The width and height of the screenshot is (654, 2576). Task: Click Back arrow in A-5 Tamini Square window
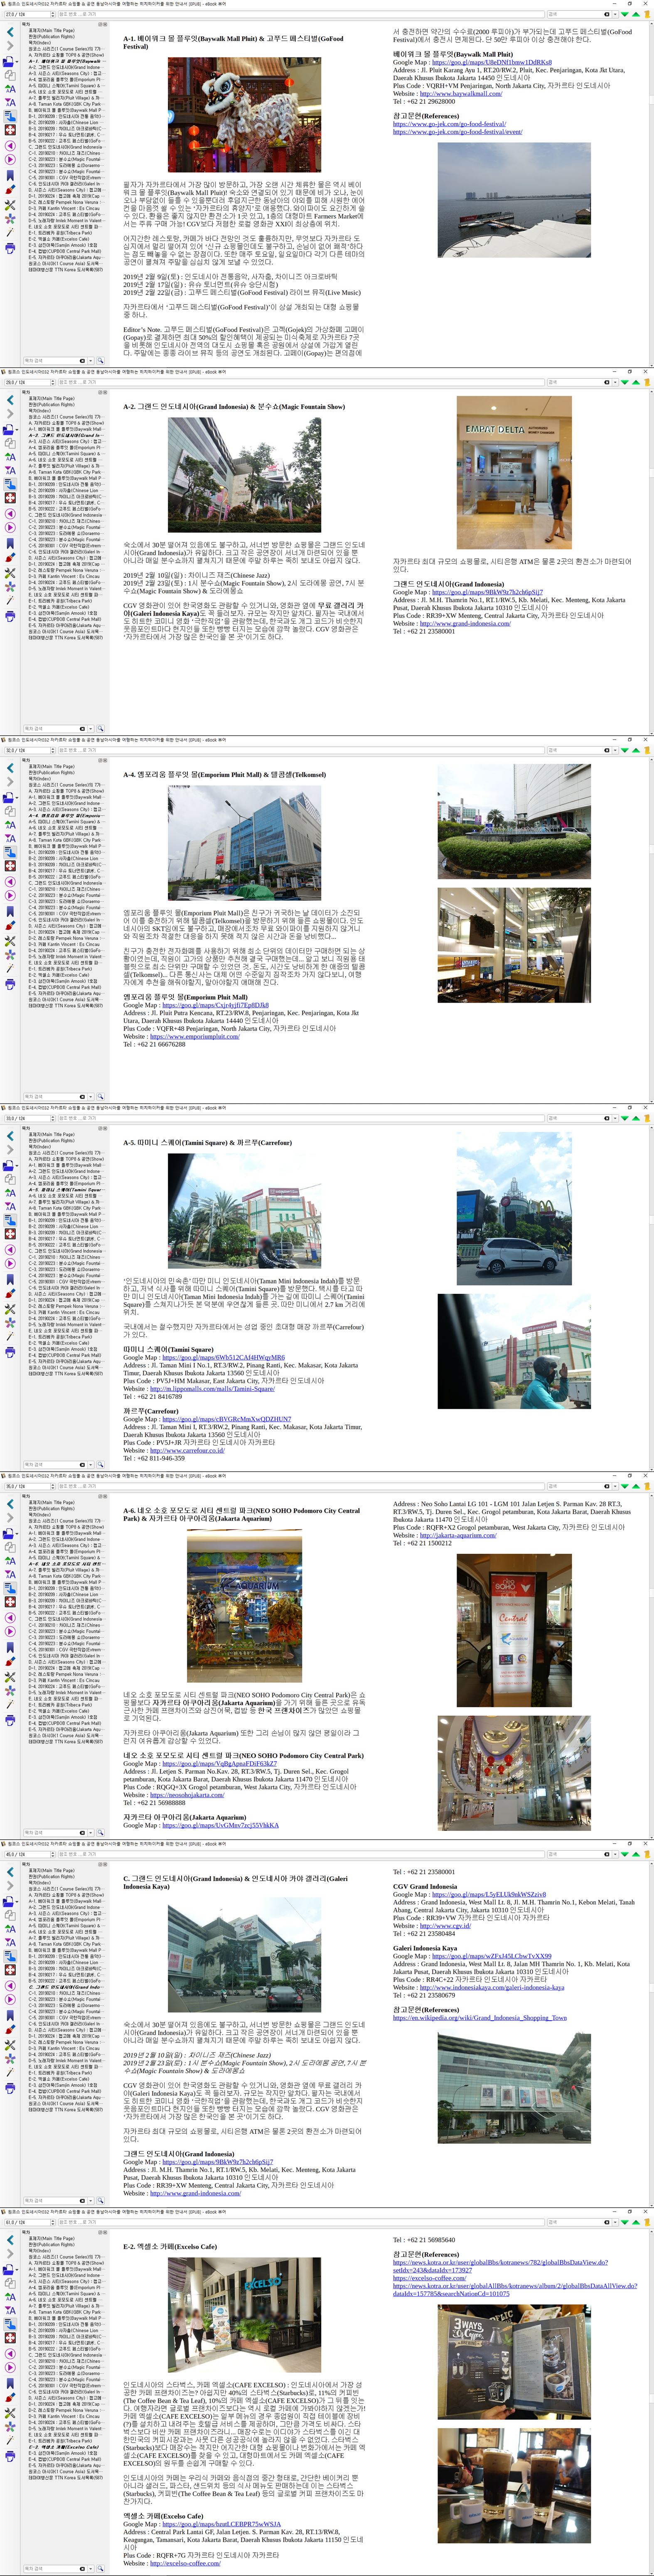tap(10, 1135)
